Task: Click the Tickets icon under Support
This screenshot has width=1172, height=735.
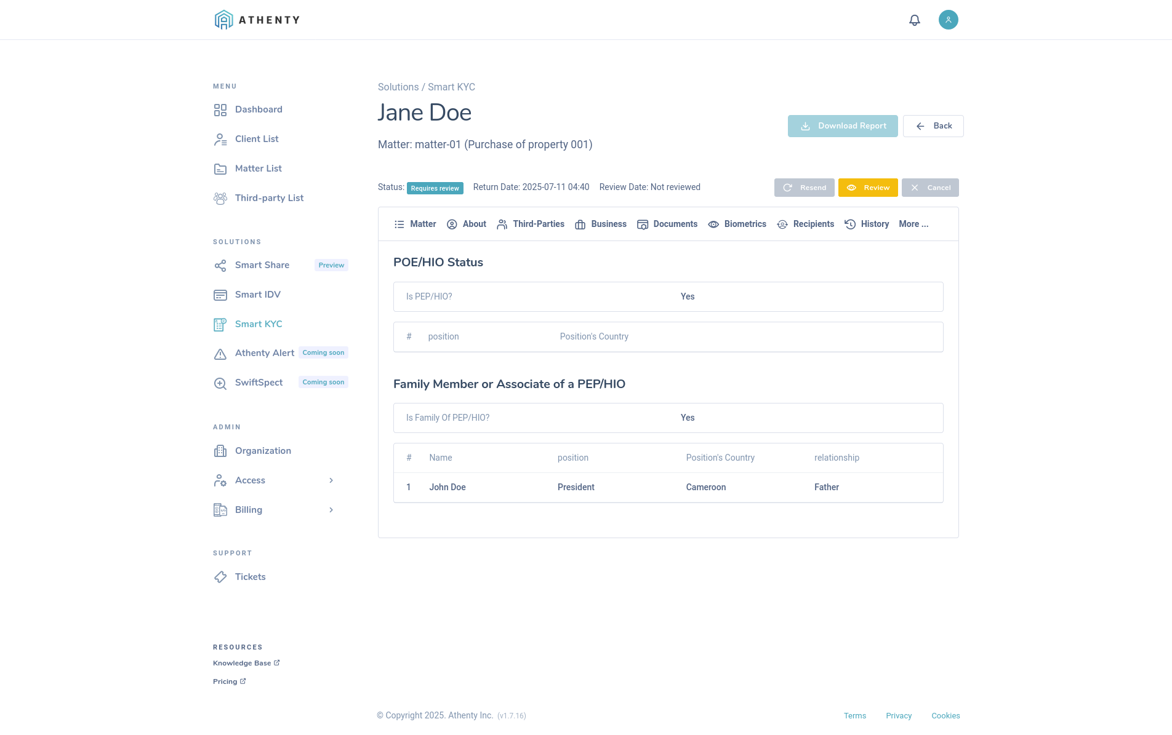Action: tap(220, 577)
